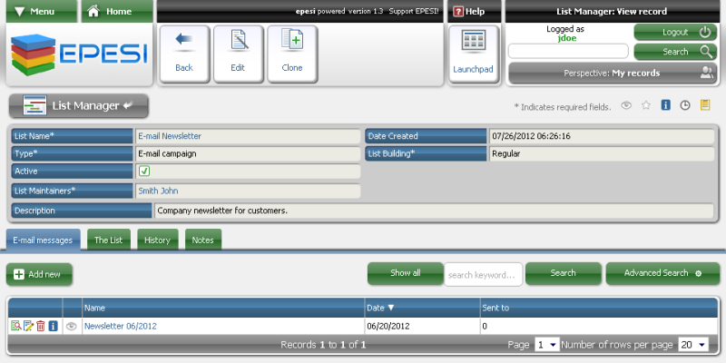The width and height of the screenshot is (726, 363).
Task: Open the Page number dropdown
Action: click(x=546, y=345)
